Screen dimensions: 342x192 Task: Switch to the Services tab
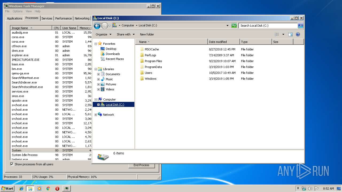pyautogui.click(x=47, y=18)
